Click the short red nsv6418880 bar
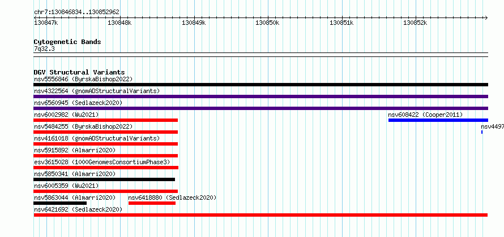 [x=152, y=203]
